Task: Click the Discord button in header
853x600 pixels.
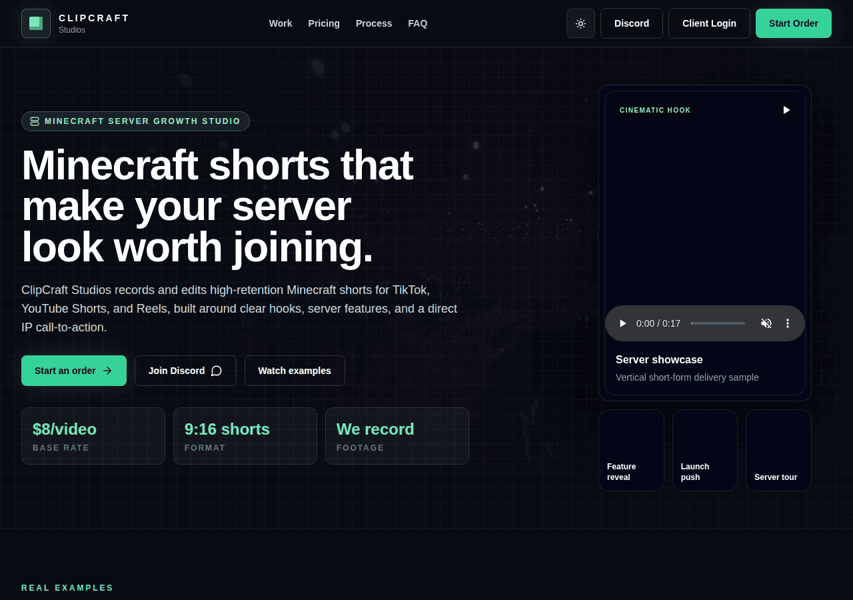Action: tap(632, 23)
